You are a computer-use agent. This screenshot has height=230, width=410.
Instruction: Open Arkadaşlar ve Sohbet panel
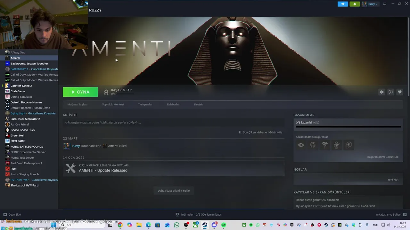(391, 215)
